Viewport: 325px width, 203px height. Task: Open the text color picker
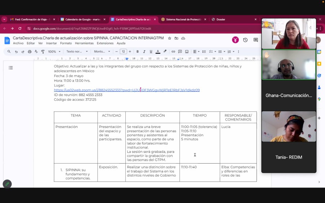coord(158,52)
